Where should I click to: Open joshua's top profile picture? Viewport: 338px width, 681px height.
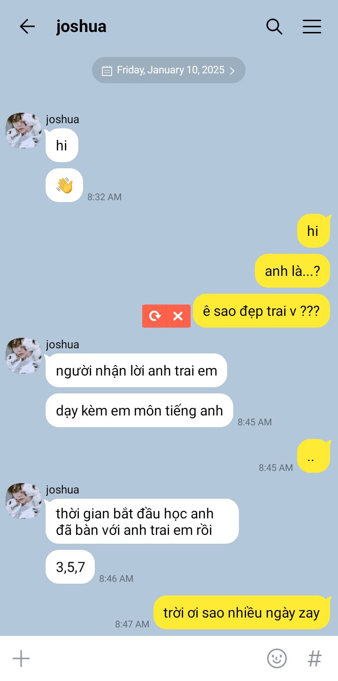(23, 131)
